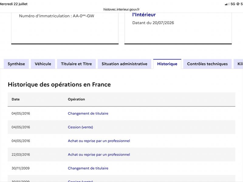Open the Contrôles techniques tab
The image size is (243, 182).
(207, 64)
